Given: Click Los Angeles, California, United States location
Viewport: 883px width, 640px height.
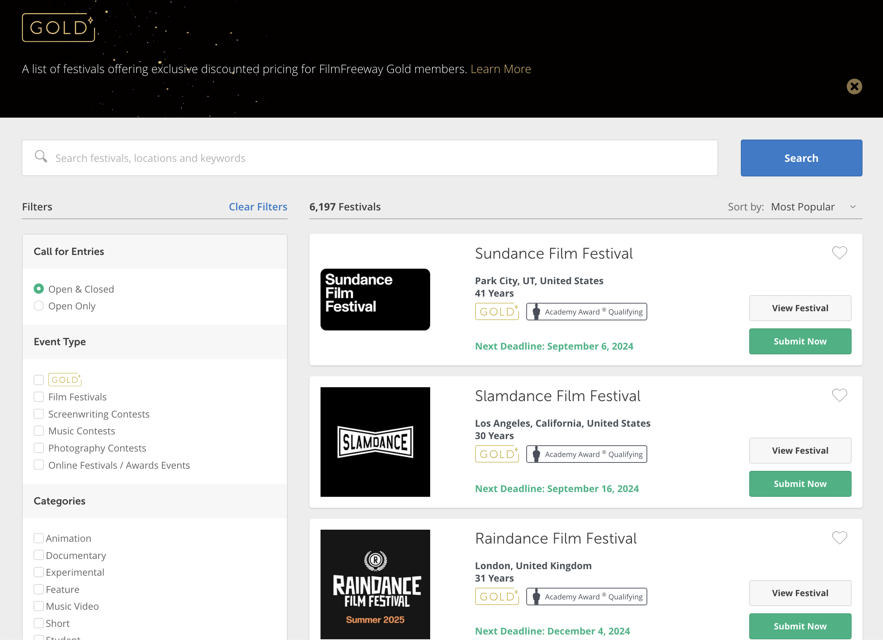Looking at the screenshot, I should pos(562,423).
